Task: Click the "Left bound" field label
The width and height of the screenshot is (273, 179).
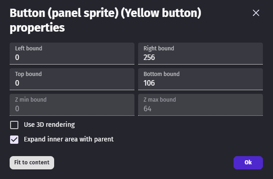Action: click(28, 49)
